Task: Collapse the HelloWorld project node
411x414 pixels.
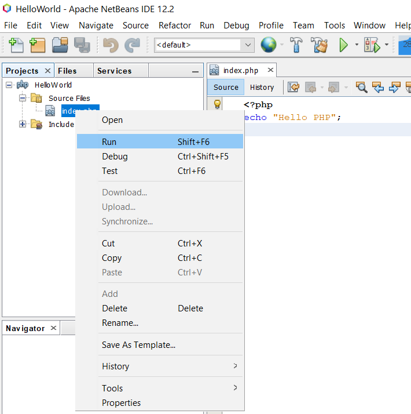Action: coord(9,85)
